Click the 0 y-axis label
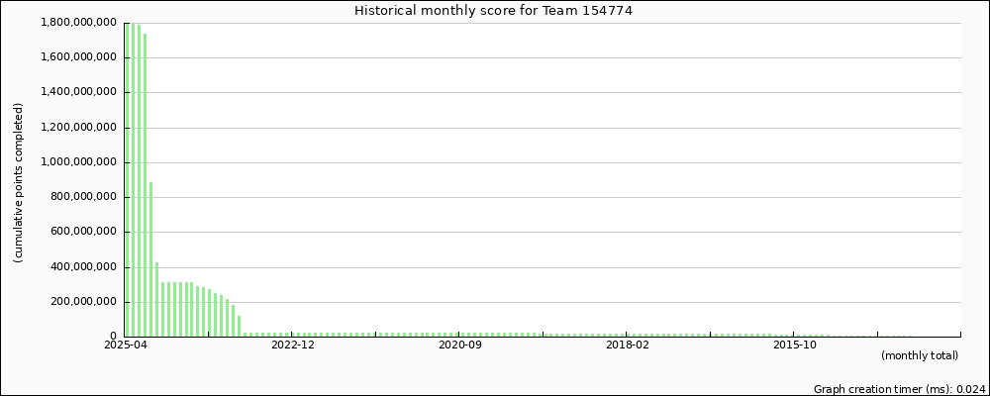 (115, 337)
